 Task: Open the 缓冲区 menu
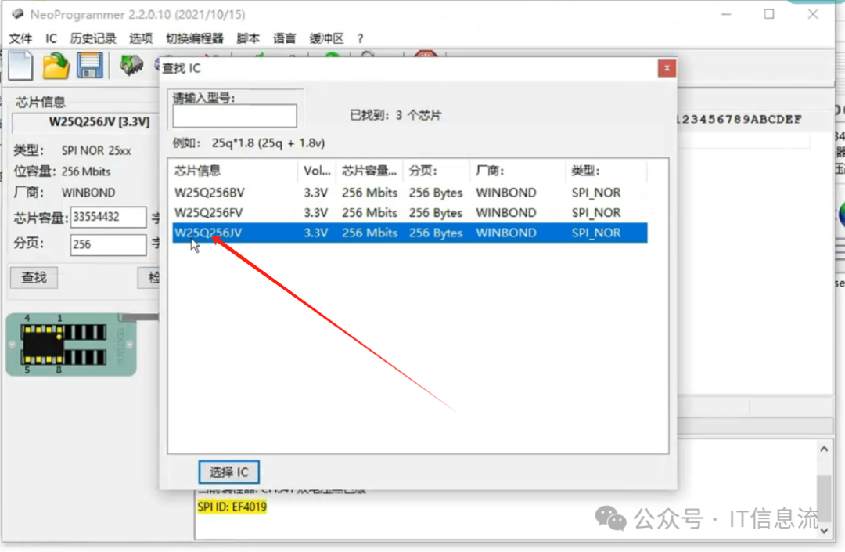(326, 38)
